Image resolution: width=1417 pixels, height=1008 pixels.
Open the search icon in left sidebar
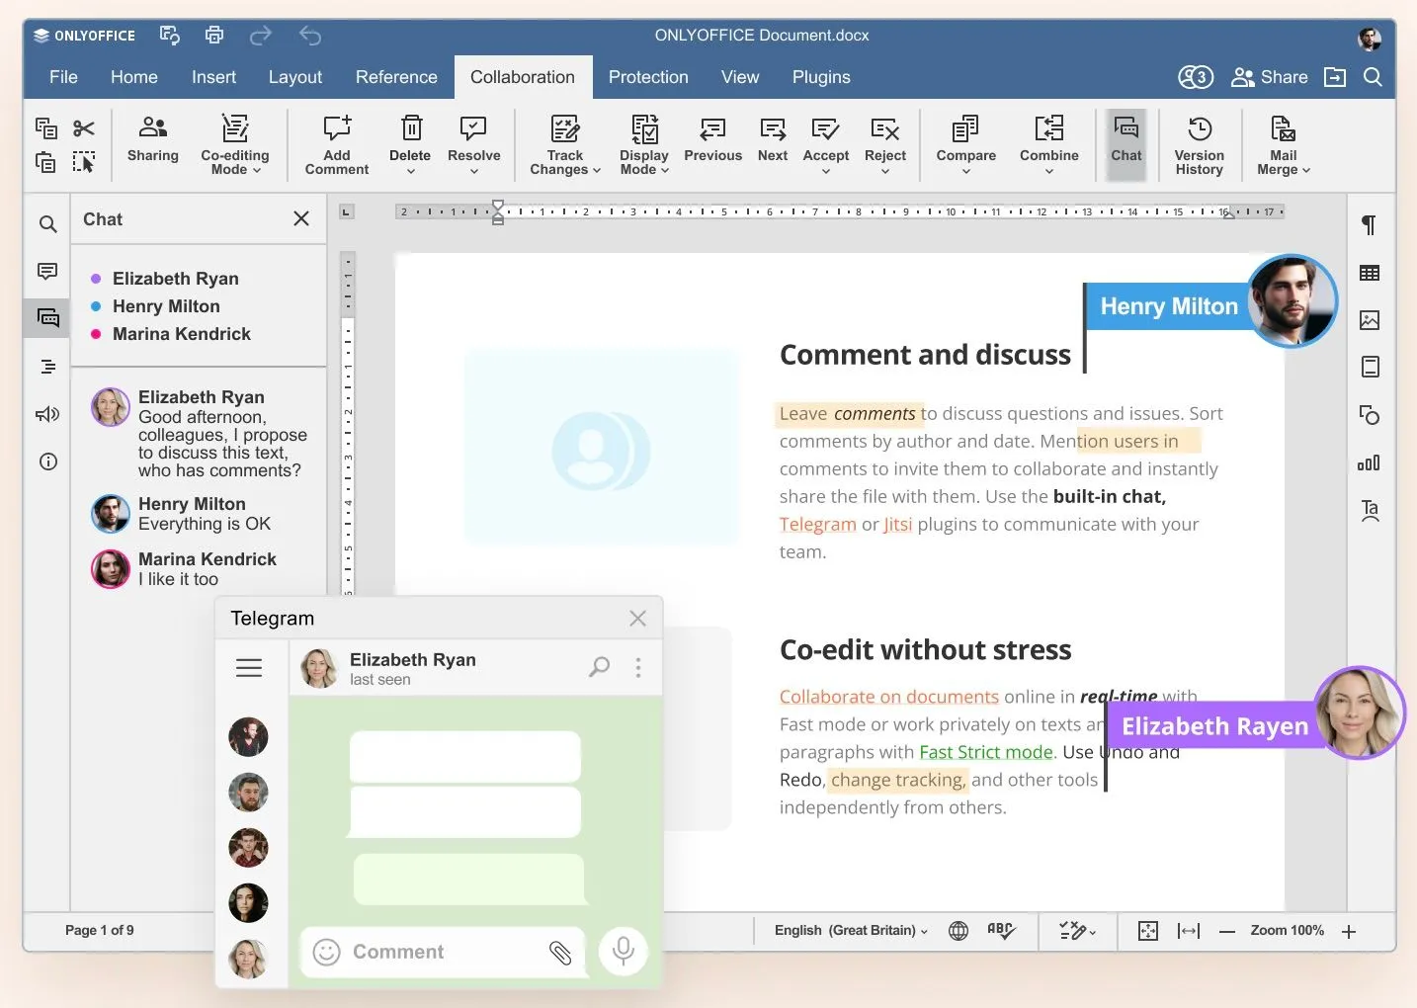tap(47, 224)
